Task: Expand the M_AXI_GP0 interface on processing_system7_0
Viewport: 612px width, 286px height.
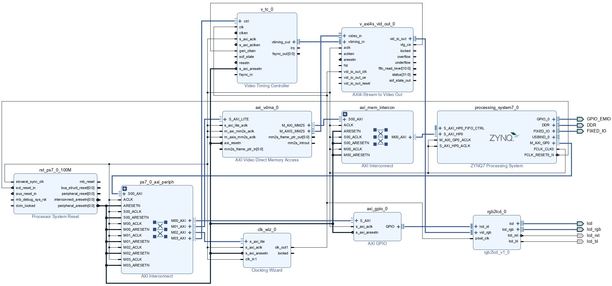Action: click(x=553, y=143)
